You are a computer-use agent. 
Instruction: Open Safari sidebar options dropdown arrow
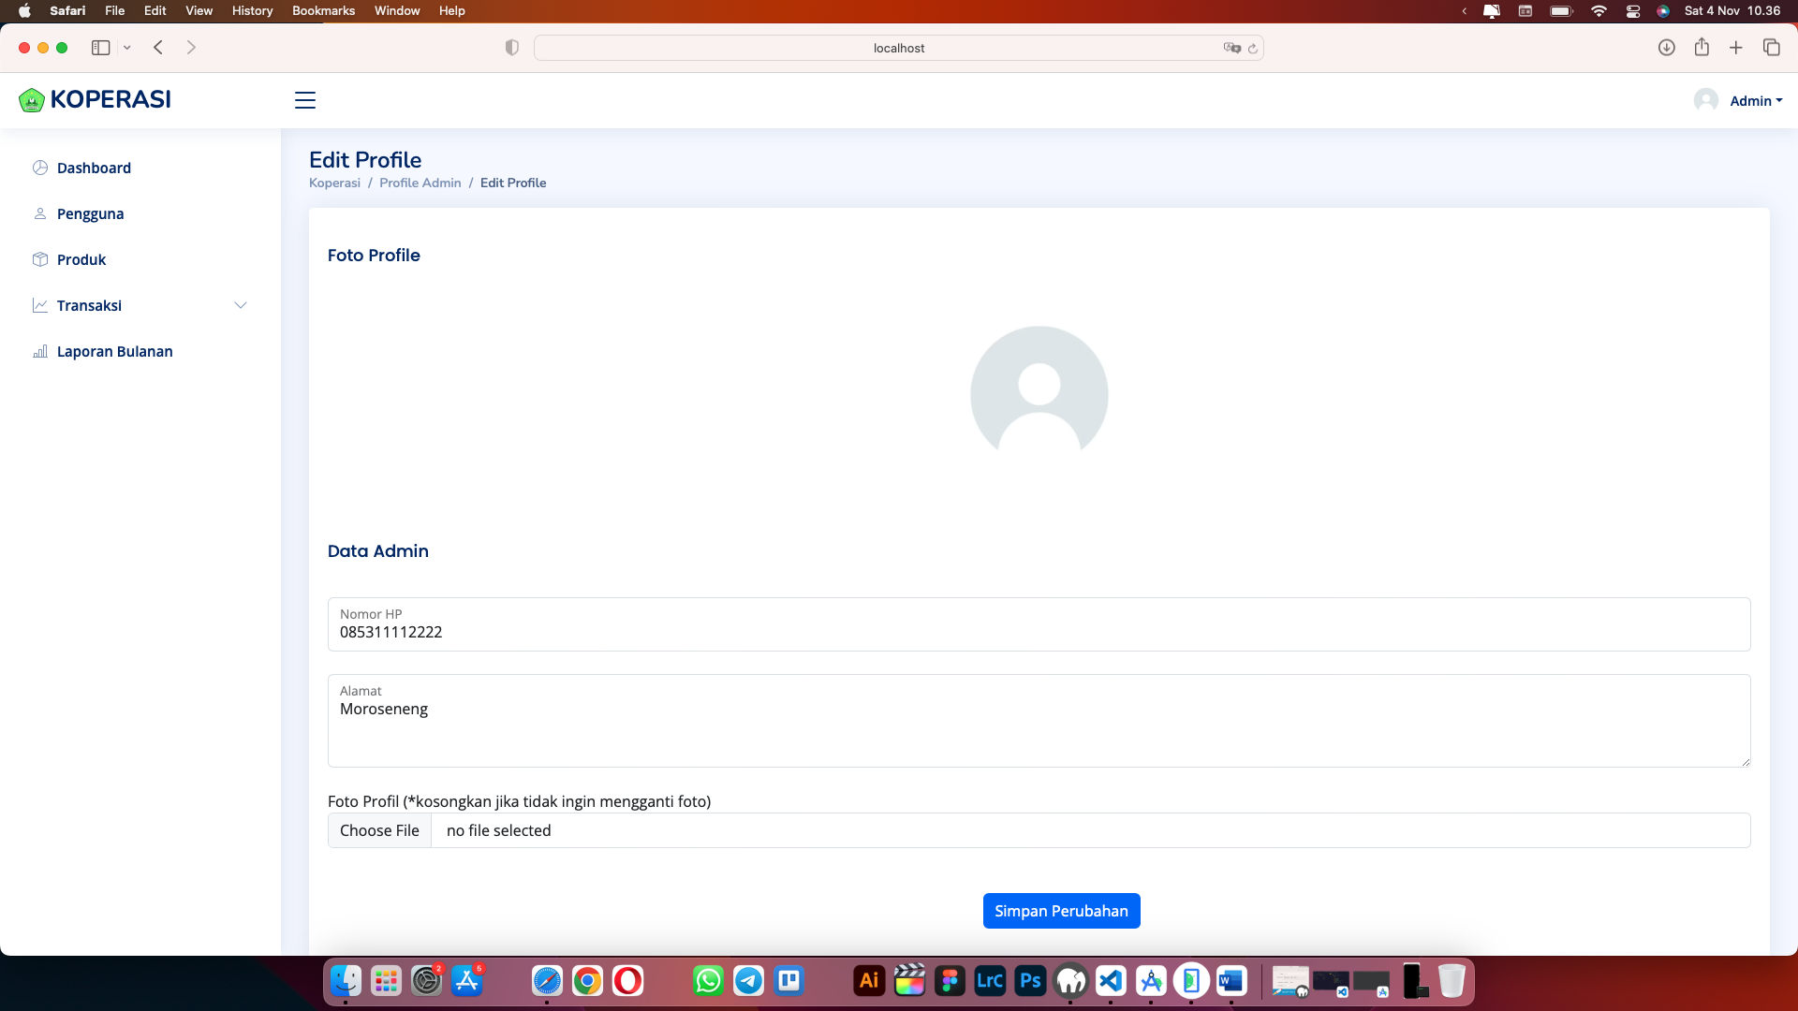(x=127, y=48)
